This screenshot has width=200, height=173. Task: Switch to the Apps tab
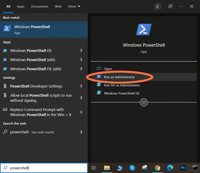click(x=21, y=7)
